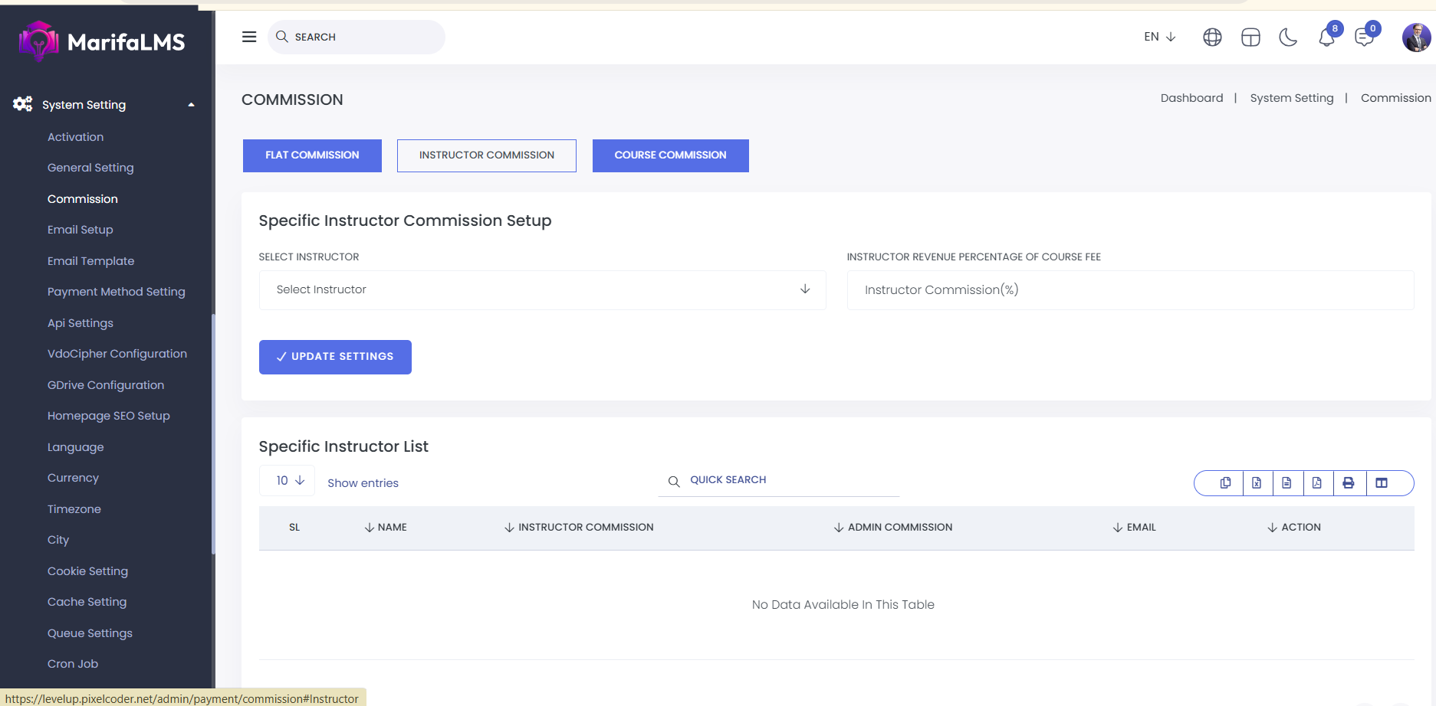This screenshot has width=1436, height=706.
Task: Click the Update Settings button
Action: (335, 357)
